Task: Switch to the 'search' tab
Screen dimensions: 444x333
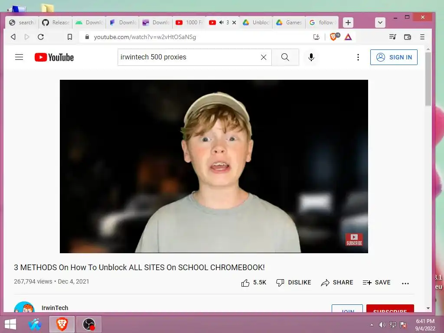Action: 22,23
